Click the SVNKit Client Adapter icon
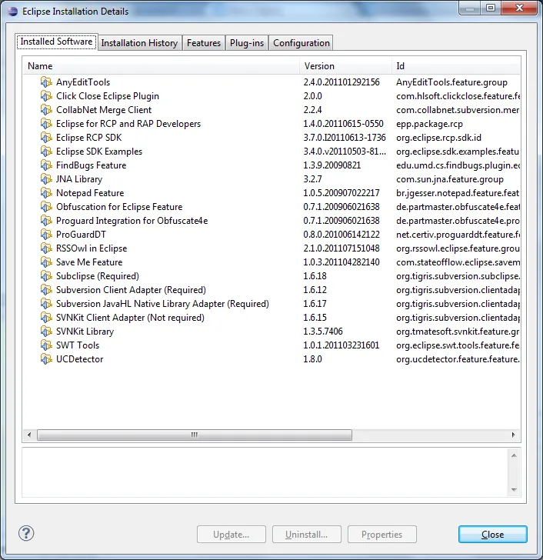Image resolution: width=543 pixels, height=560 pixels. [45, 318]
